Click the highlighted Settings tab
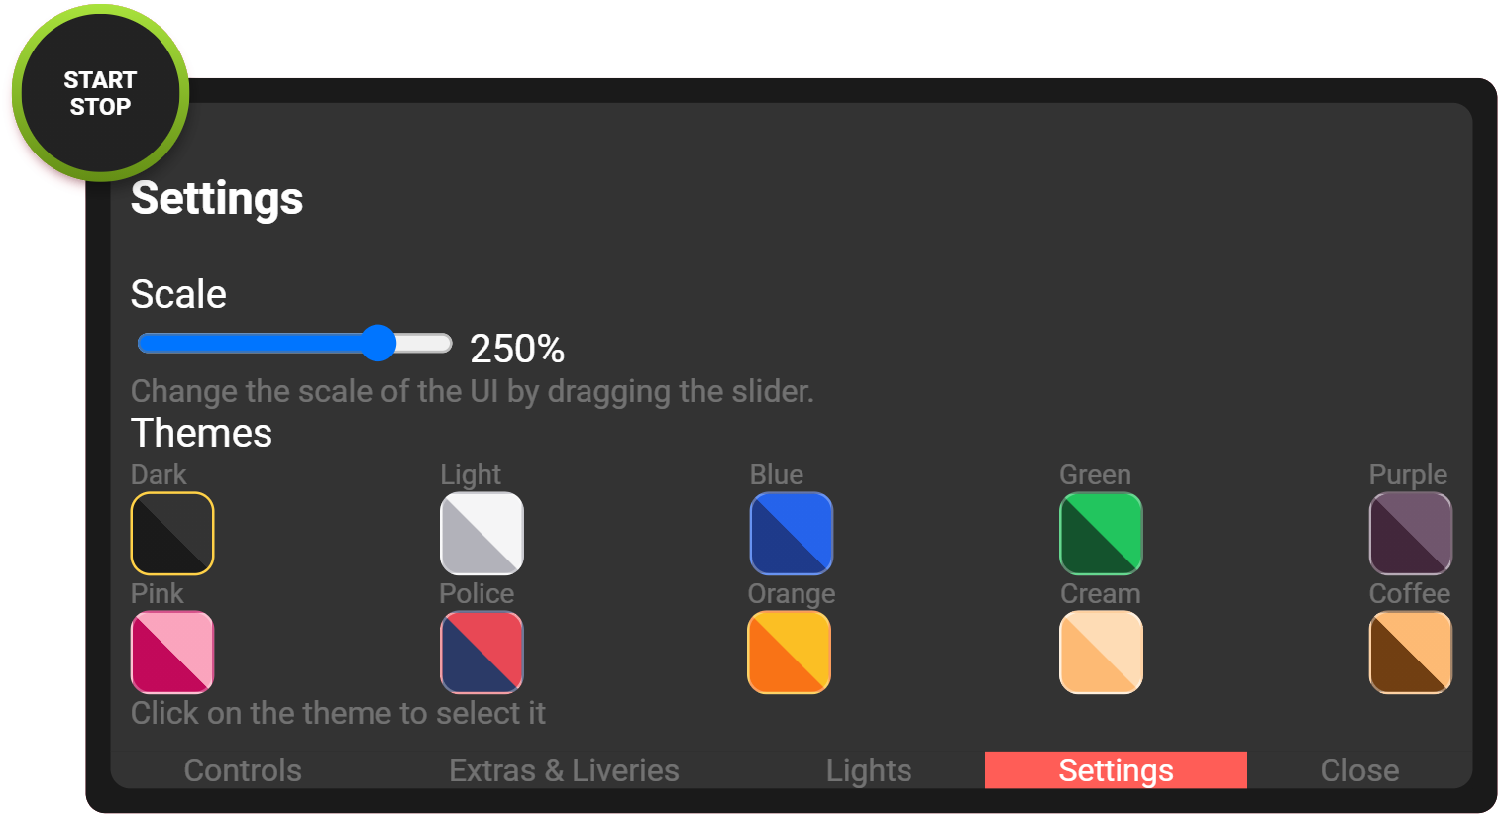The height and width of the screenshot is (814, 1498). coord(1116,770)
